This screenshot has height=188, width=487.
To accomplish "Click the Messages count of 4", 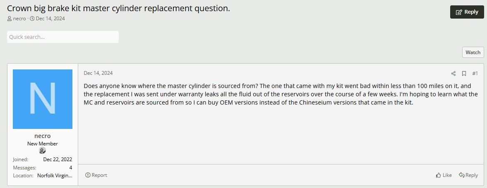I will pyautogui.click(x=71, y=168).
